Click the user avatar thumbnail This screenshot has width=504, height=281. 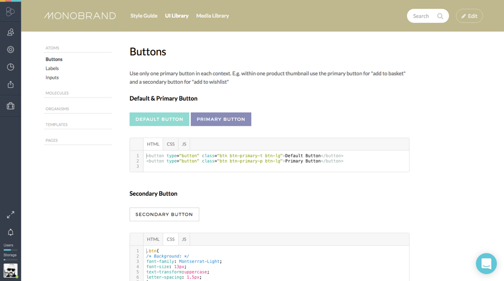click(x=10, y=271)
